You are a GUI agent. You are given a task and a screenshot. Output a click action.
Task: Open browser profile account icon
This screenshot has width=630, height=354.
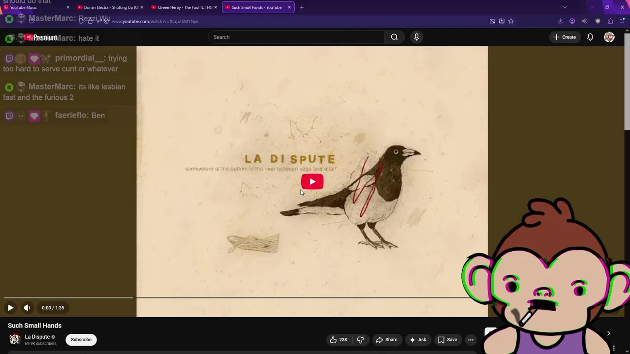click(572, 21)
